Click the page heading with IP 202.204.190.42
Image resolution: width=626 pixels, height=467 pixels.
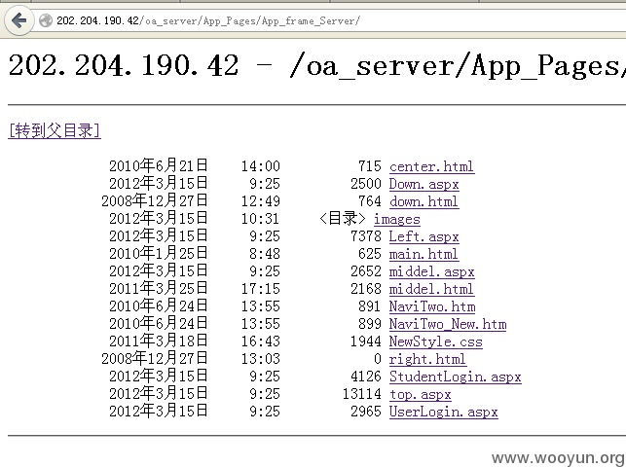click(x=317, y=66)
